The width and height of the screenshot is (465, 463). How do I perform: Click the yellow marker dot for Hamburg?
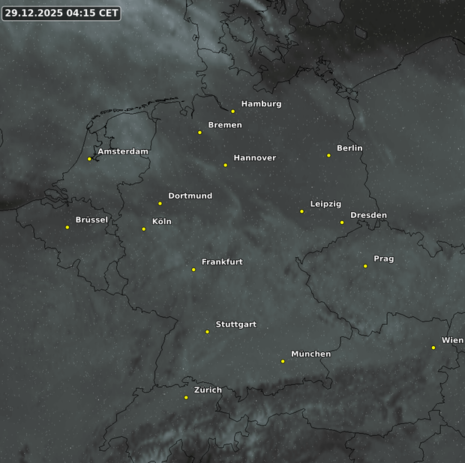(x=233, y=112)
